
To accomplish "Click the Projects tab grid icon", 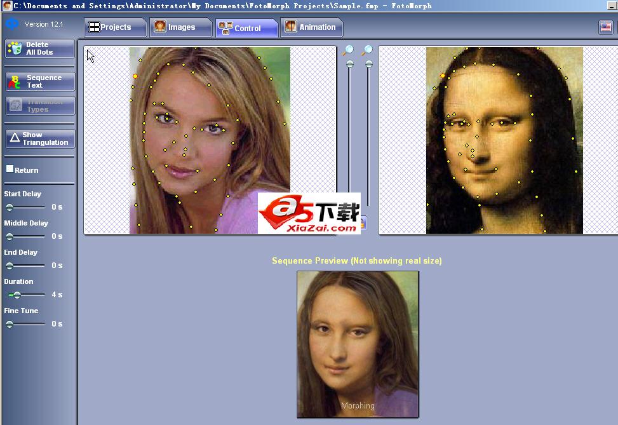I will click(x=94, y=27).
